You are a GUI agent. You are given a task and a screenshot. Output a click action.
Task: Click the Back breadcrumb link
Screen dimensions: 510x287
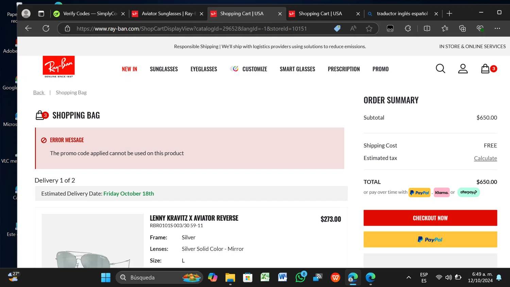pyautogui.click(x=39, y=92)
